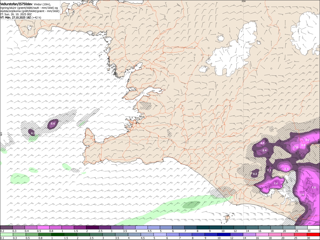Click the 9 label in the rain legend
320x240 pixels.
(205, 238)
